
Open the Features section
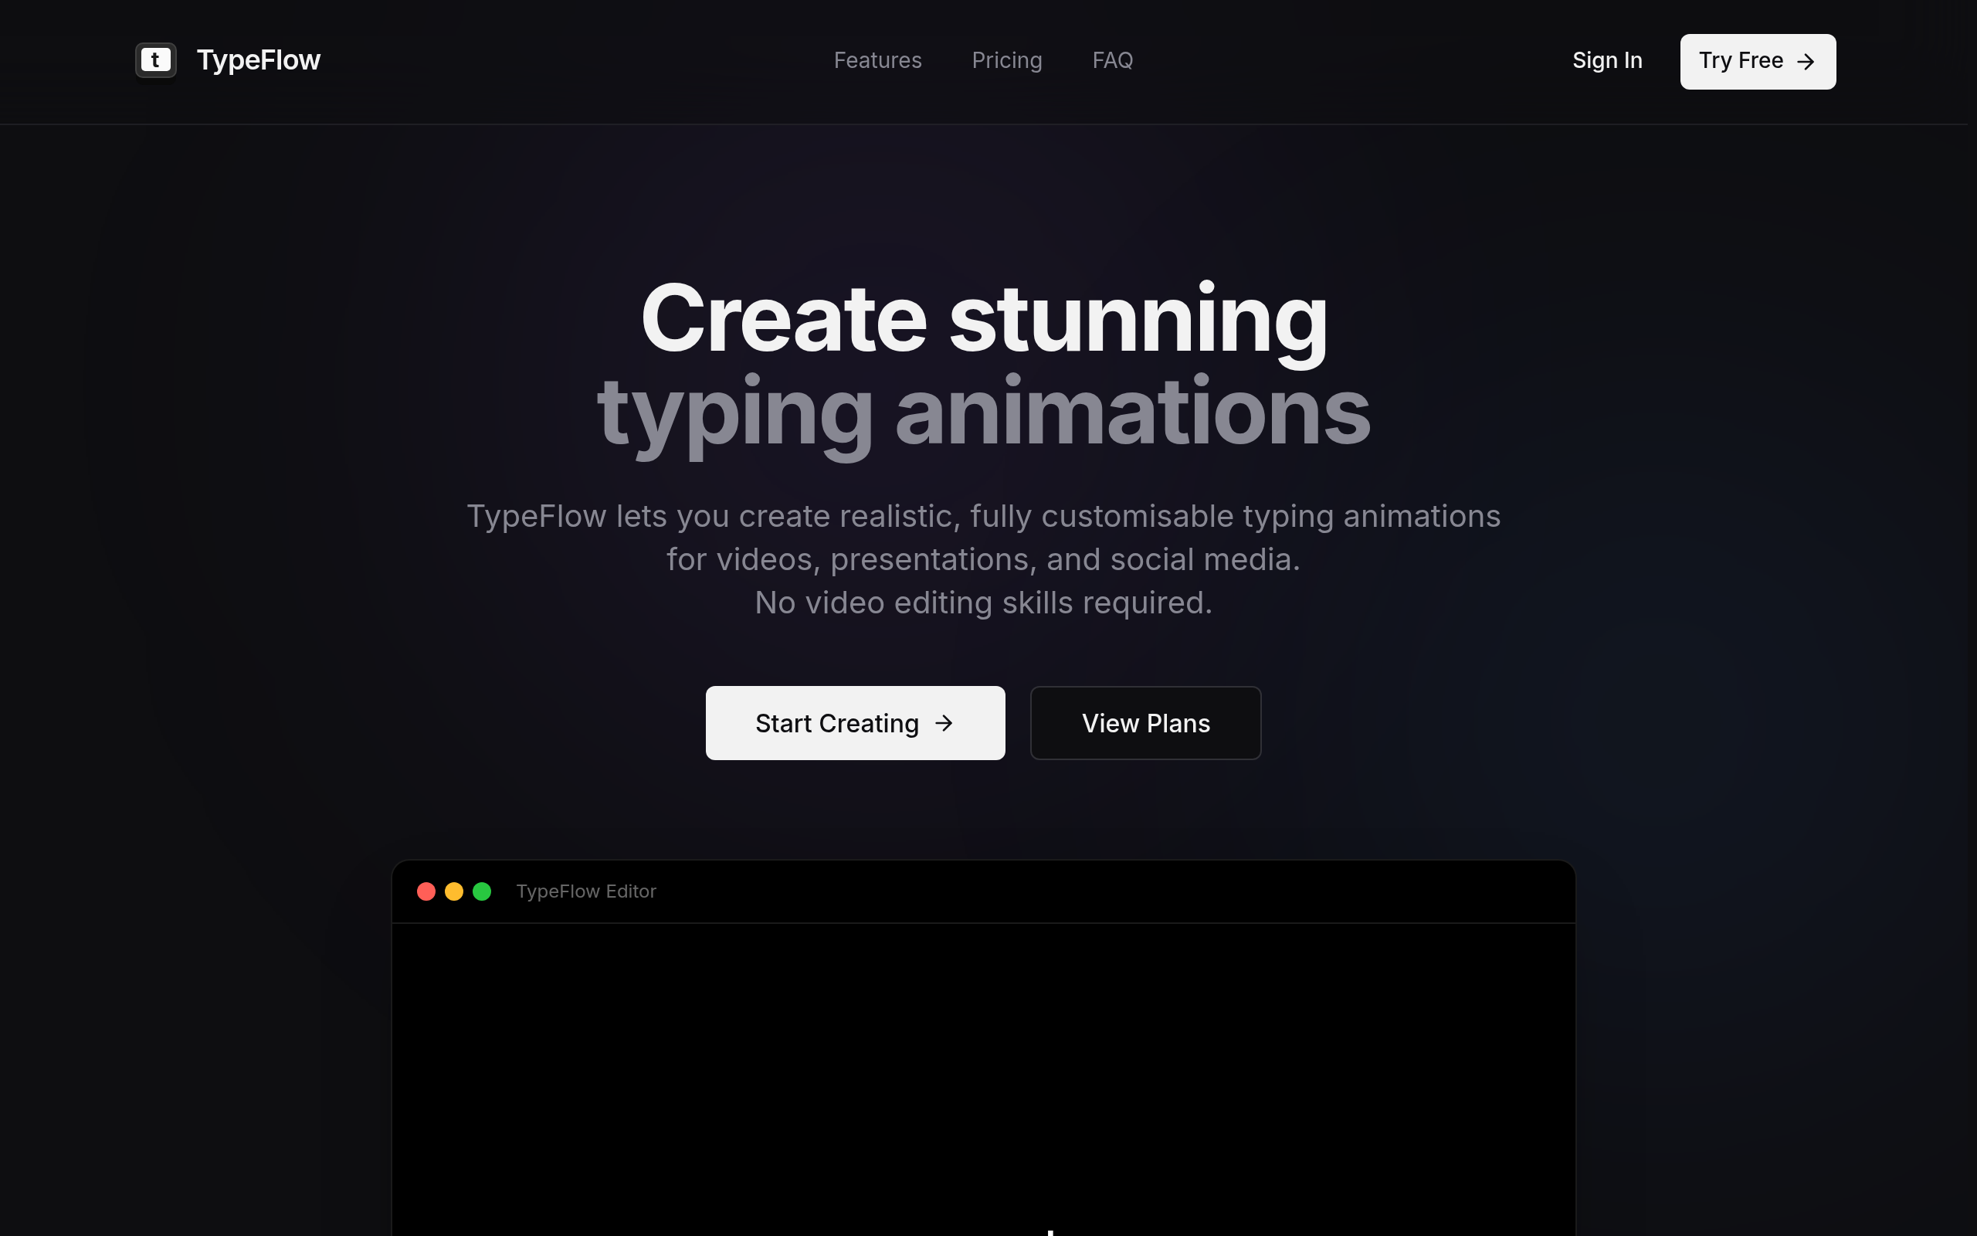[877, 60]
